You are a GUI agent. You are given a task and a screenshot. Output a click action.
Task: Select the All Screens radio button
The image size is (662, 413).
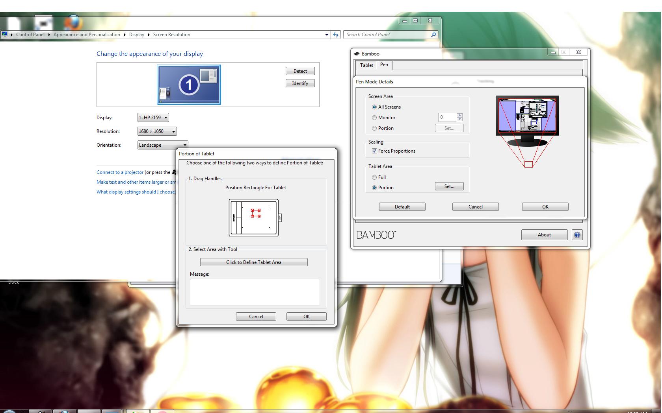(374, 107)
